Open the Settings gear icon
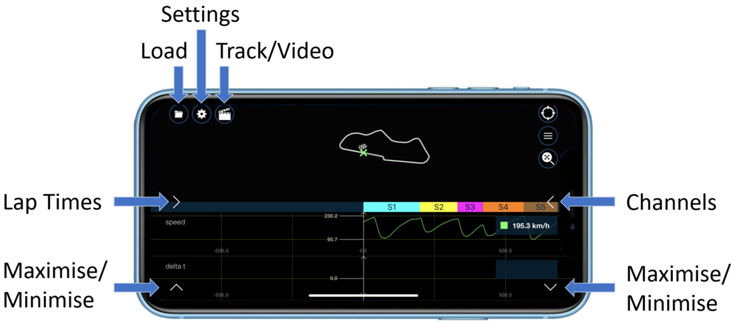This screenshot has width=733, height=332. [201, 113]
